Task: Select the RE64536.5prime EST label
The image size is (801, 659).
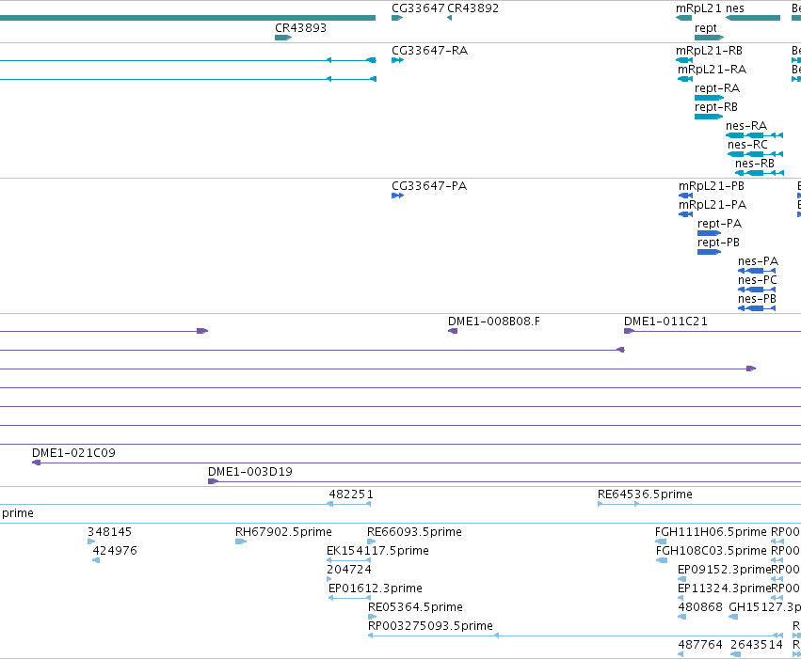Action: coord(645,494)
